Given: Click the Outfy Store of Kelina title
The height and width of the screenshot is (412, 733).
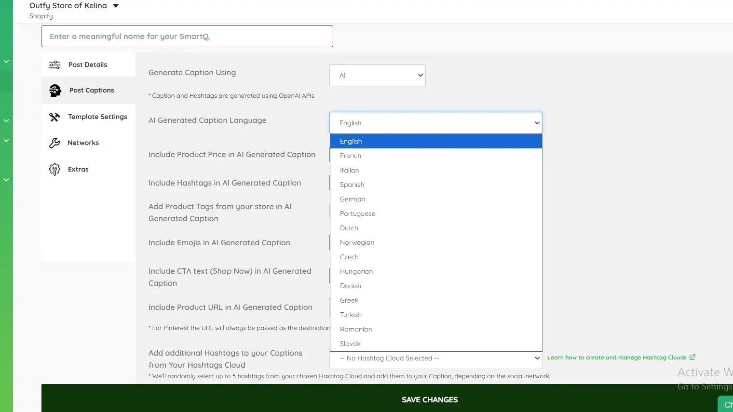Looking at the screenshot, I should [68, 6].
